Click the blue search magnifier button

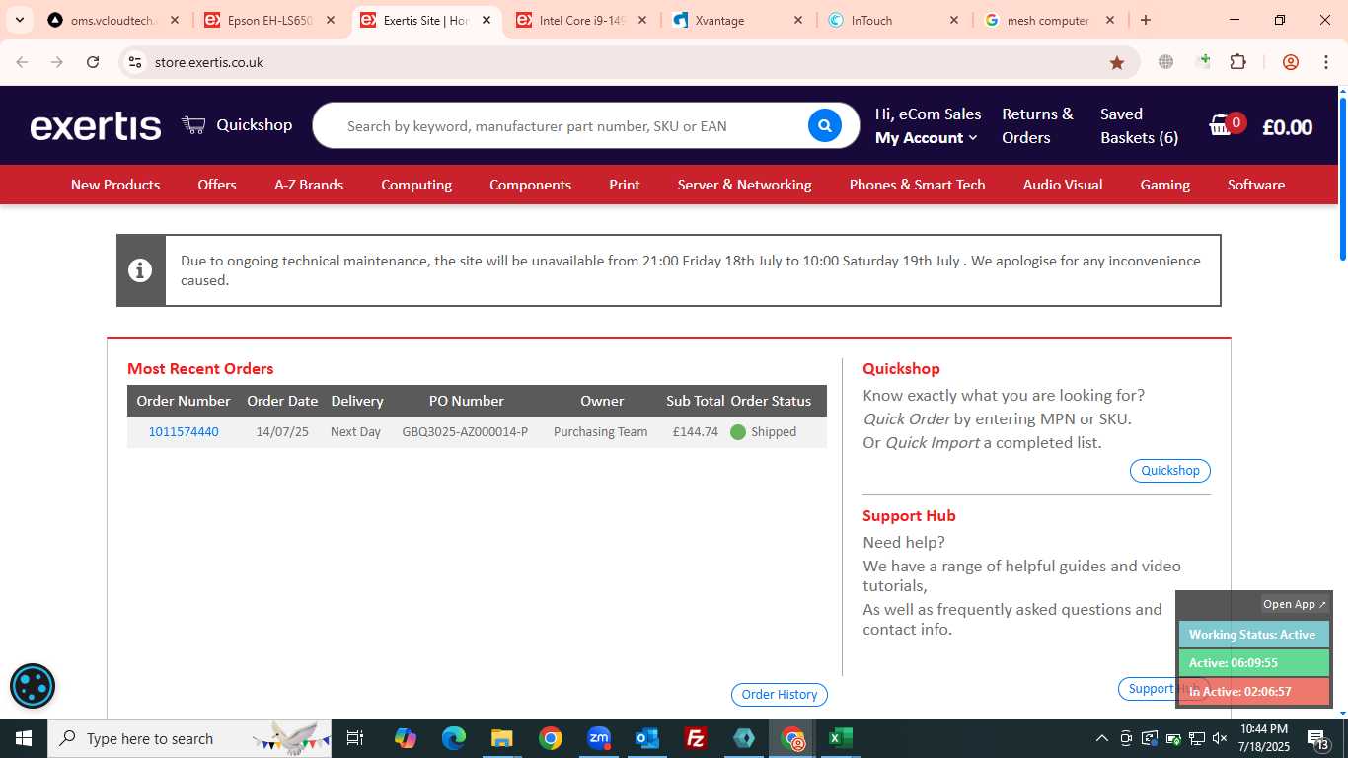(825, 125)
